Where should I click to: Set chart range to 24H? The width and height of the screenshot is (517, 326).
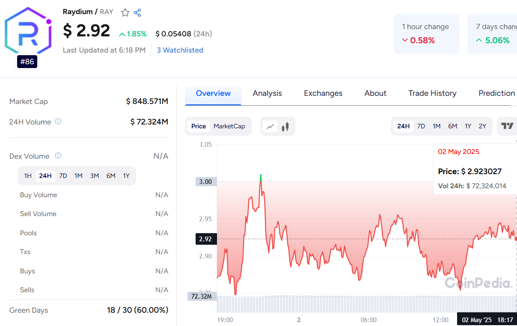(x=404, y=126)
